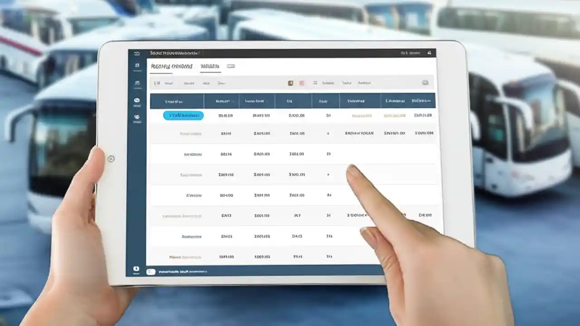Click the circular icon in the bottom status bar

click(151, 272)
